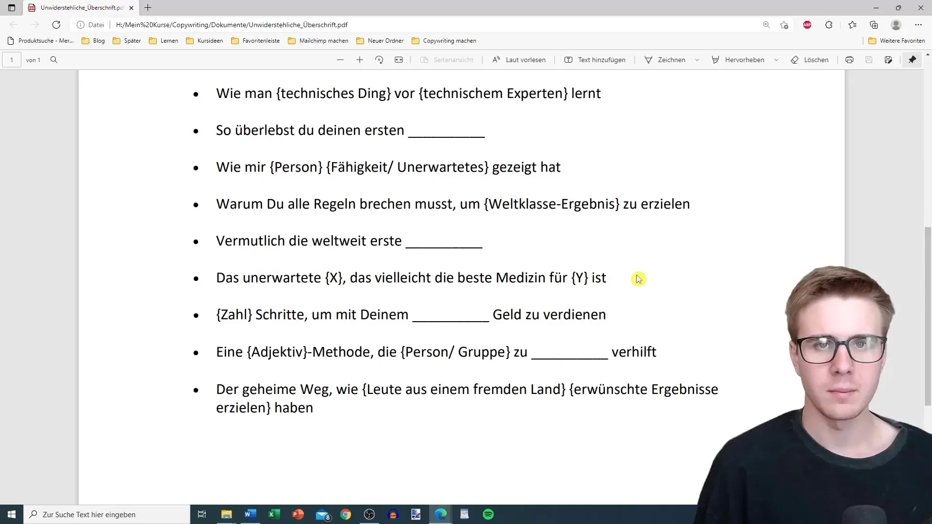Click the Seitenansicht button
The width and height of the screenshot is (932, 524).
(x=447, y=60)
